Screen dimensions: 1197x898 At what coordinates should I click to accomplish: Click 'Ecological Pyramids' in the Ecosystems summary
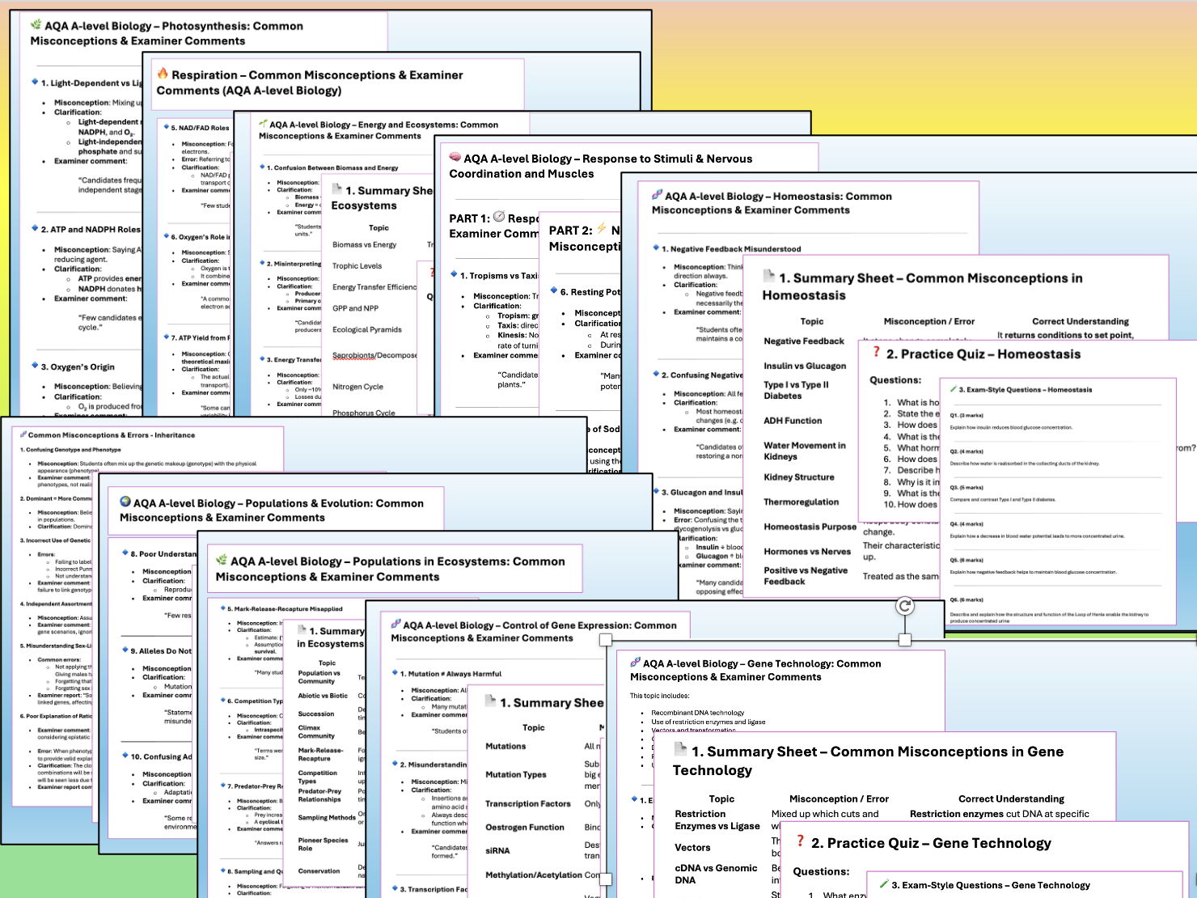(367, 329)
